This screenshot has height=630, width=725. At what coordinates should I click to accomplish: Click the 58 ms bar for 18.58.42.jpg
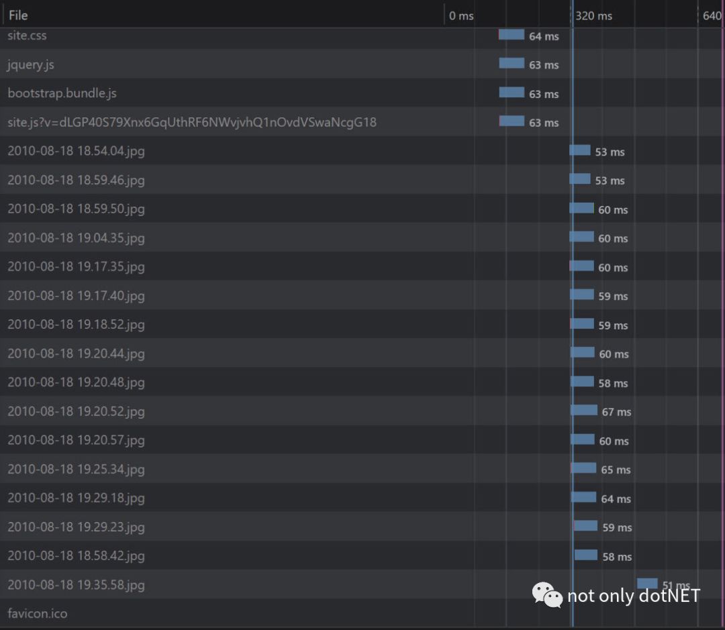coord(586,554)
